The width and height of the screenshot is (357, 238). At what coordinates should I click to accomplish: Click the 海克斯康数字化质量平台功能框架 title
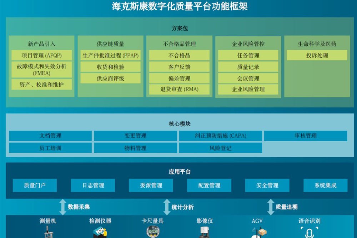click(x=180, y=6)
